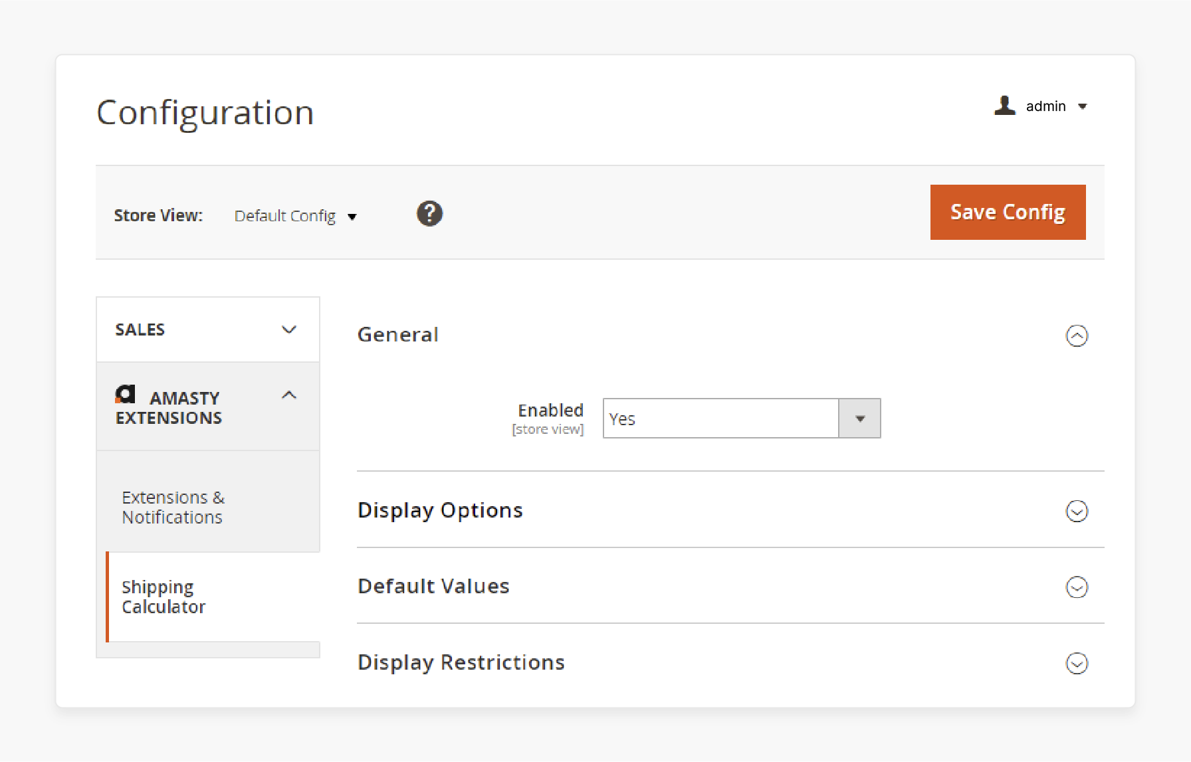
Task: Click the [store view] scope label
Action: [548, 429]
